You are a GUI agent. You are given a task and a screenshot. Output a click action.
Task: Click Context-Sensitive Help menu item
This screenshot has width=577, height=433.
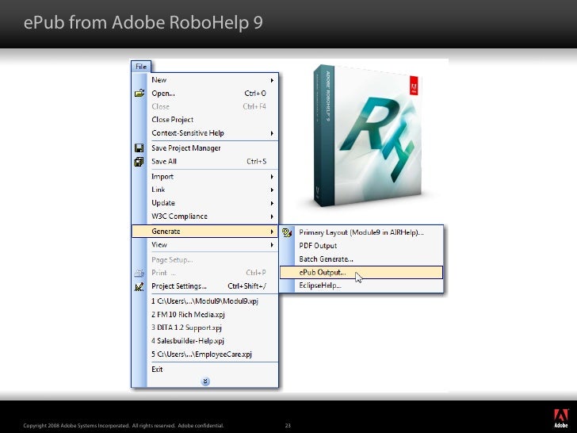coord(204,133)
